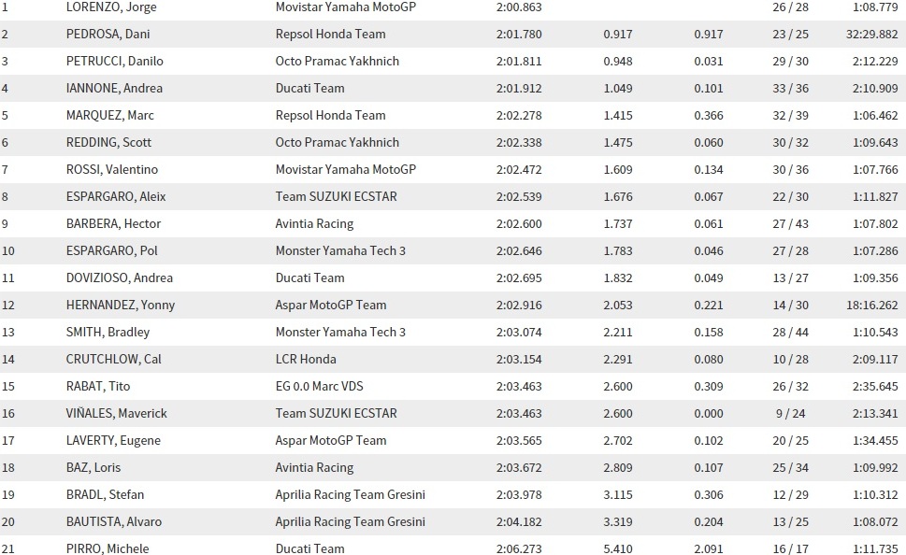Open BARBERA, Hector row
This screenshot has width=906, height=555.
pyautogui.click(x=453, y=224)
